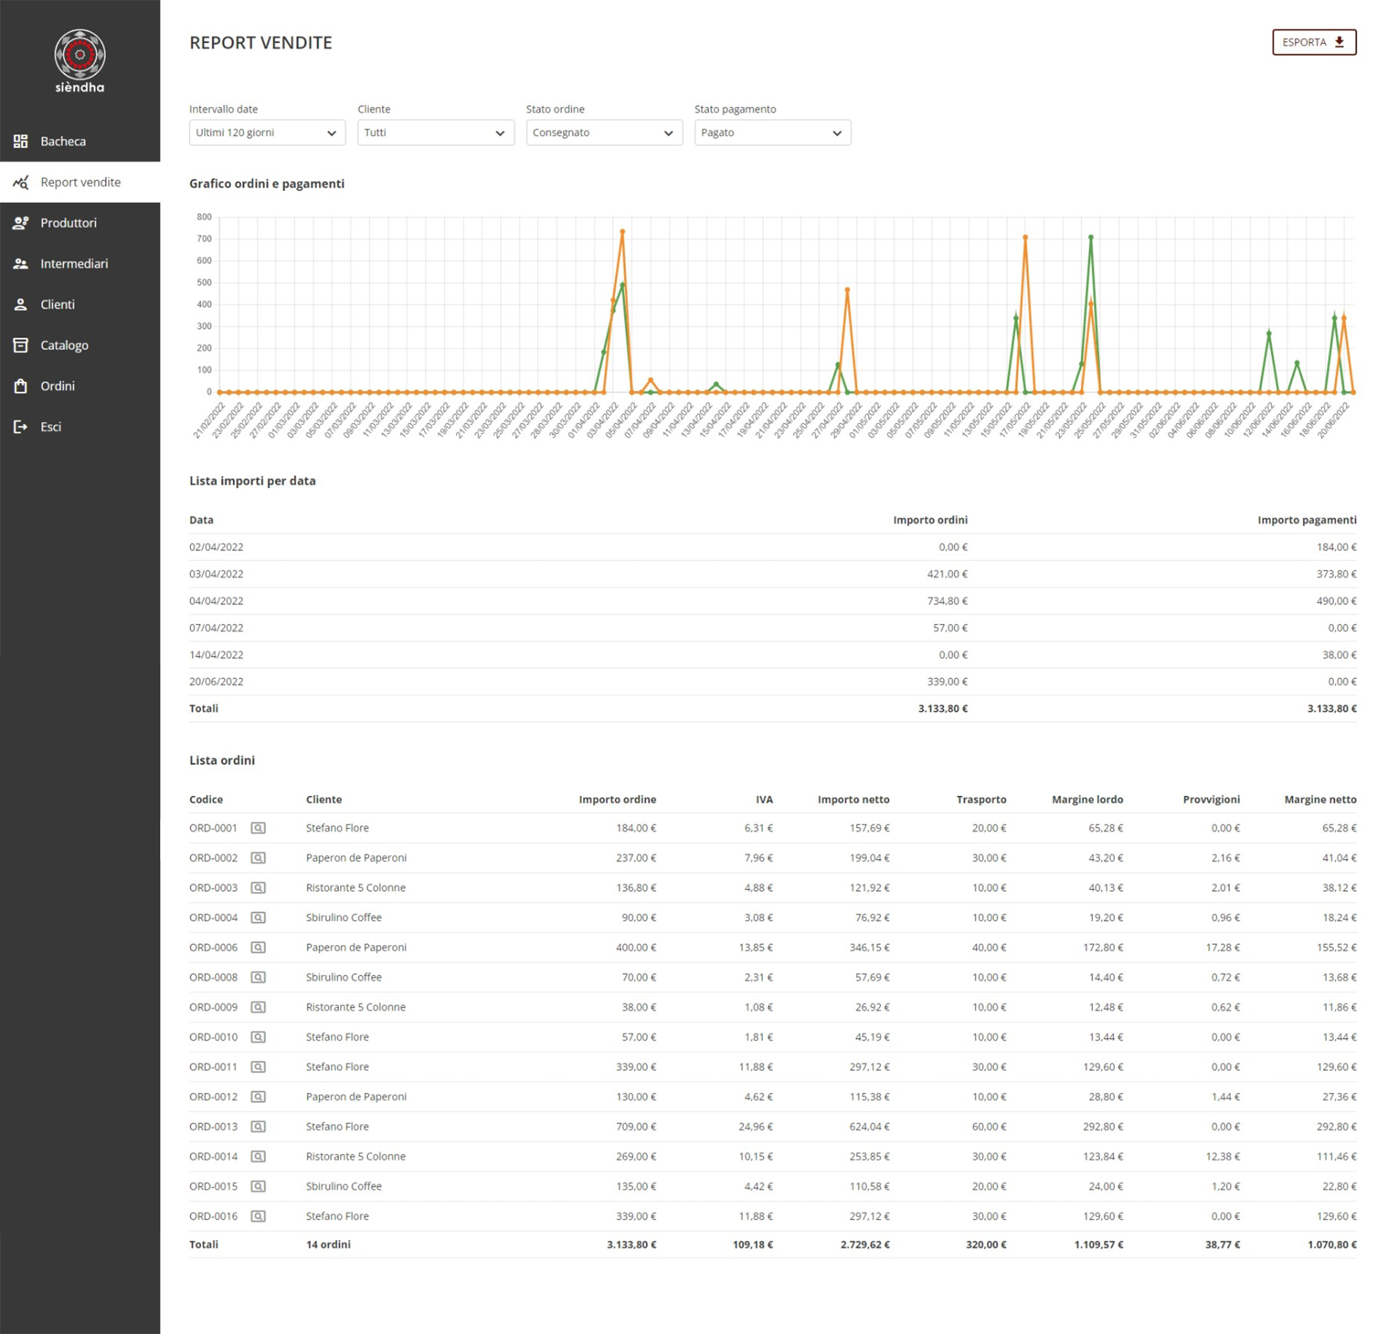
Task: Click client name Ristorante 5 Colonne in ORD-0003 row
Action: coord(355,888)
